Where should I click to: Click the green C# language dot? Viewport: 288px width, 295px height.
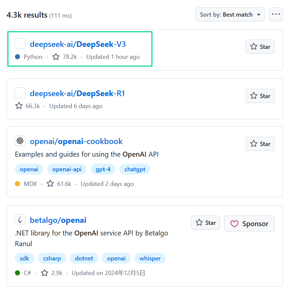[x=18, y=273]
